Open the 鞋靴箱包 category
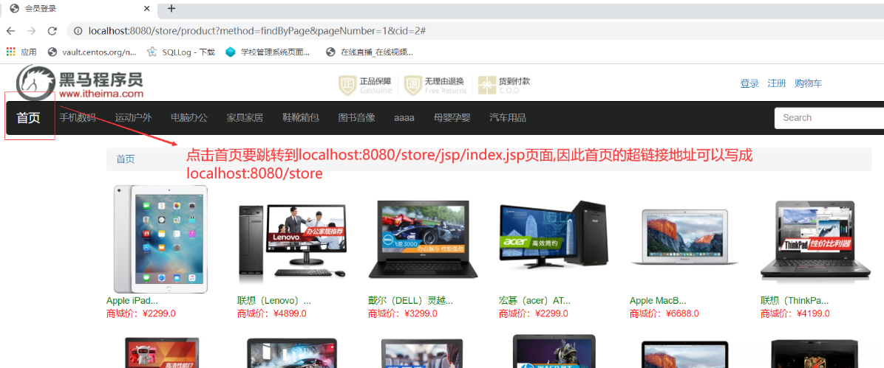 (x=301, y=117)
